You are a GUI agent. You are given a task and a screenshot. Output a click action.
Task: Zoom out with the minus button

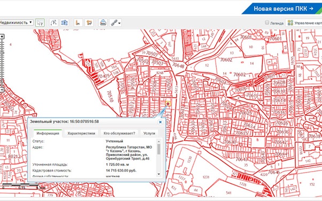2,89
